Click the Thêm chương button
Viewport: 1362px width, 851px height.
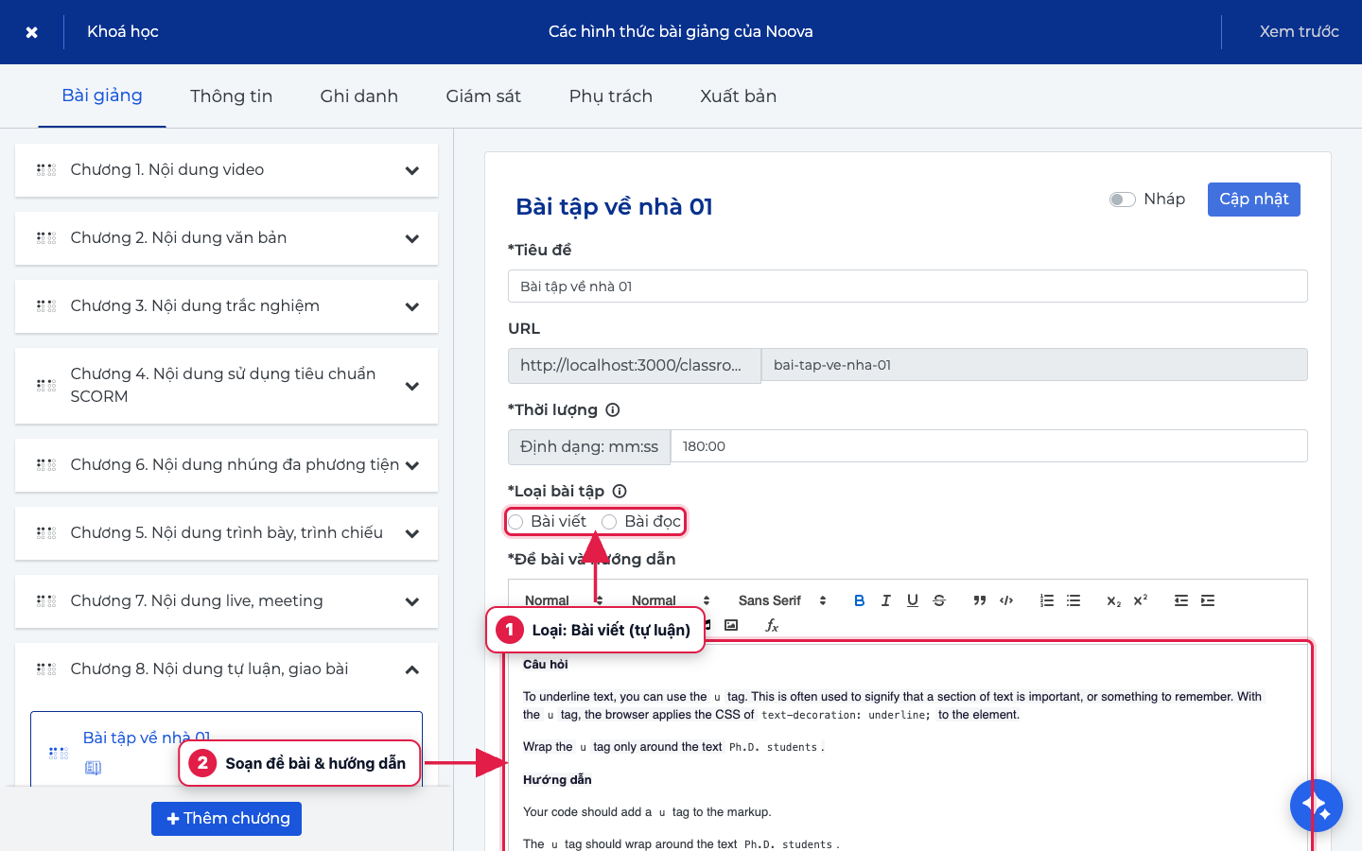coord(226,819)
